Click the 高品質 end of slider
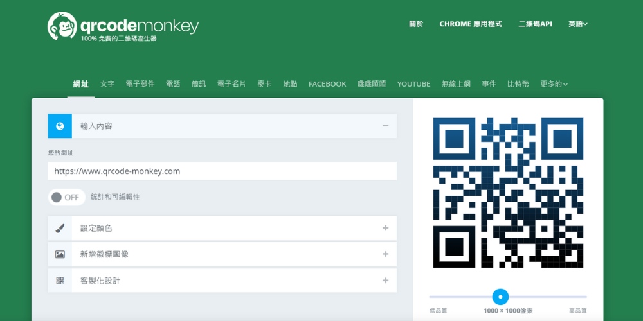Screen dimensions: 643x321 click(x=578, y=311)
